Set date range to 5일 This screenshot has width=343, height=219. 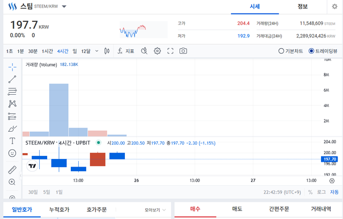[x=47, y=192]
